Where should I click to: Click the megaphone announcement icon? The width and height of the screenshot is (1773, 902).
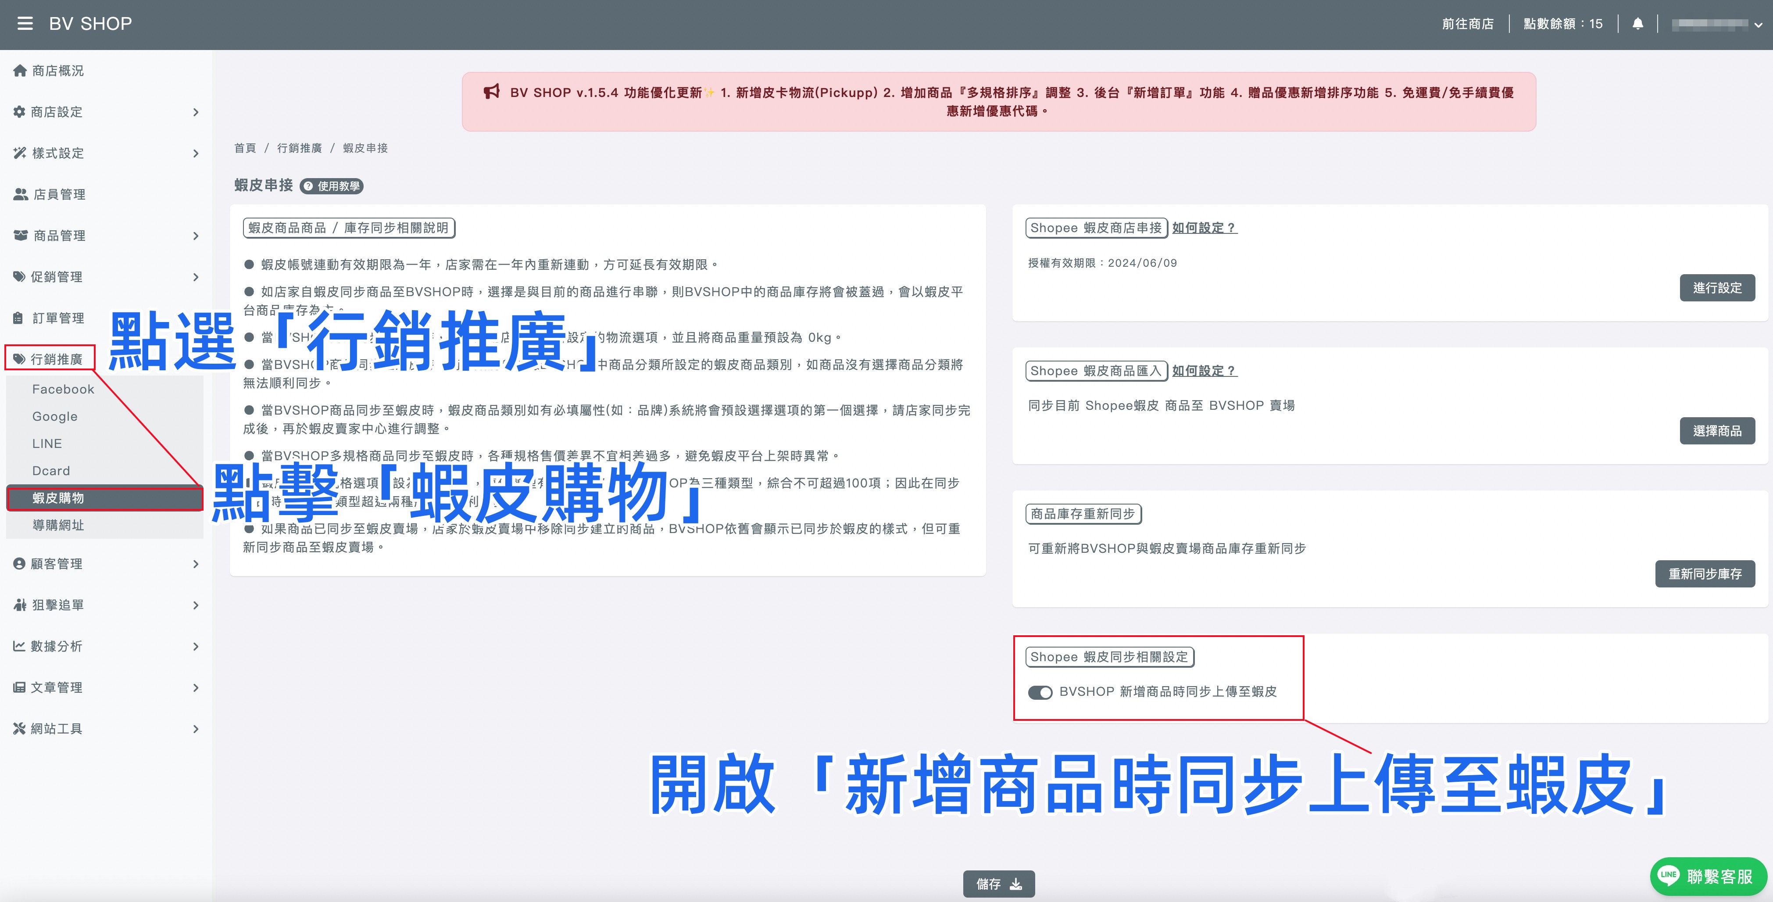[x=491, y=92]
